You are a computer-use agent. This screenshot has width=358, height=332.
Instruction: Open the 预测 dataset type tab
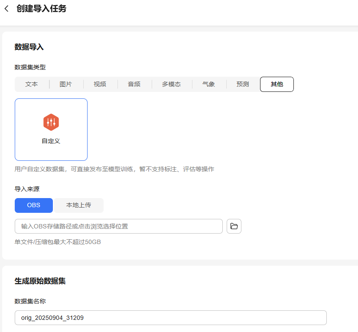click(242, 84)
